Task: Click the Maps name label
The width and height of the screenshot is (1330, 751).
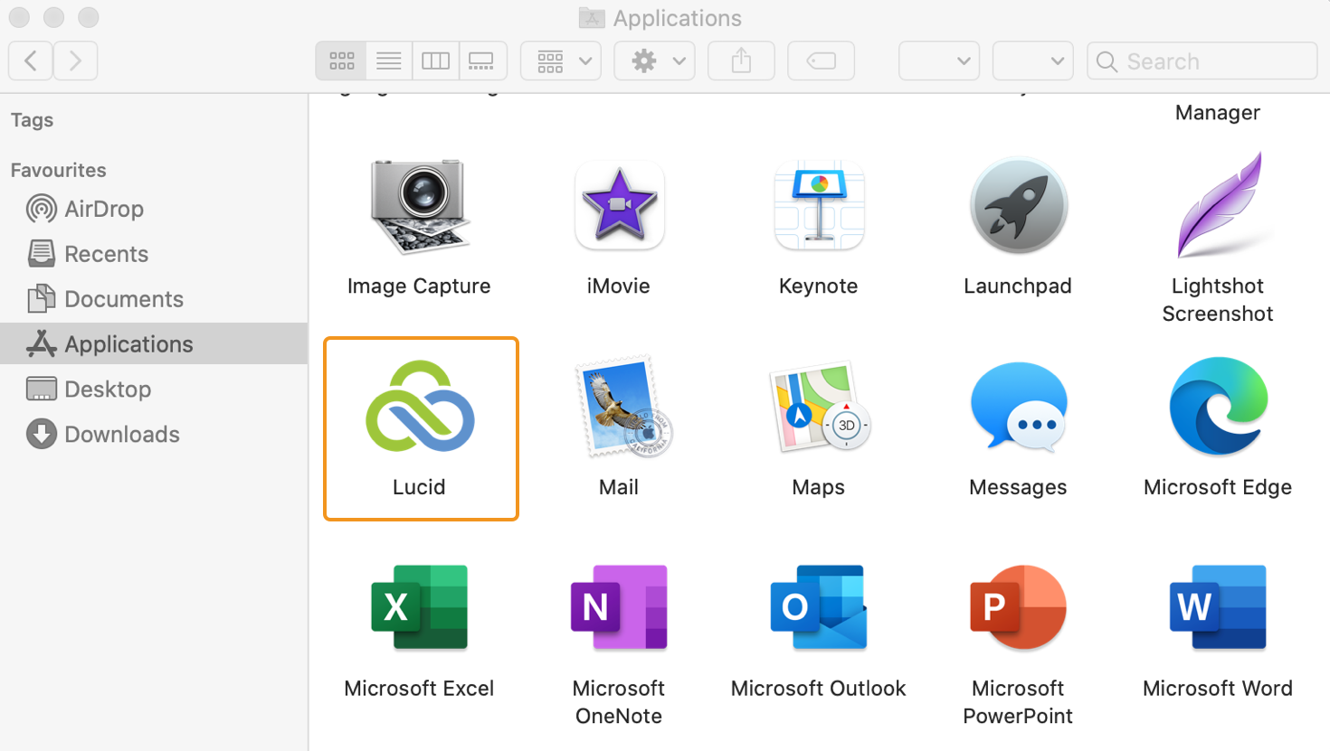Action: pyautogui.click(x=819, y=487)
